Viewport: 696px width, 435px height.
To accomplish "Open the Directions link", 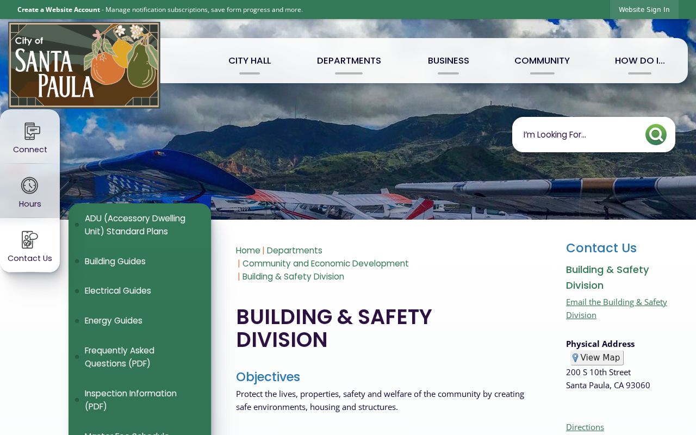I will [585, 427].
